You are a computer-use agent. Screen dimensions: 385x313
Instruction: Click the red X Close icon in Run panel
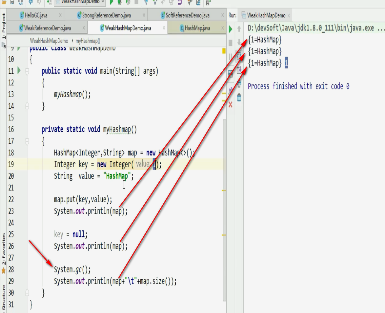coord(230,105)
